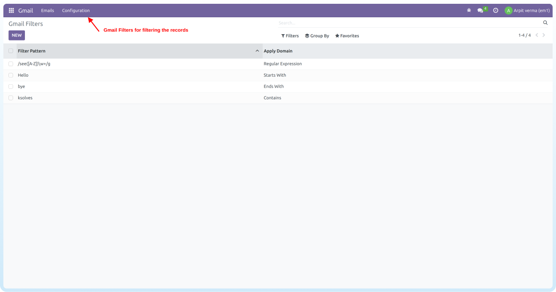Go to next page arrow
Screen dimensions: 556x292
coord(544,35)
